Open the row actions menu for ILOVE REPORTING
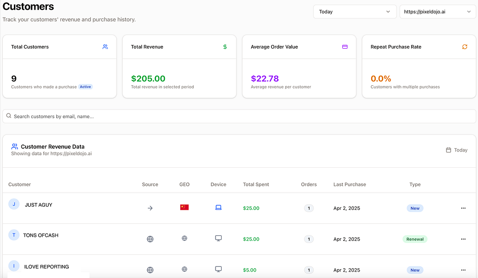 pos(463,270)
